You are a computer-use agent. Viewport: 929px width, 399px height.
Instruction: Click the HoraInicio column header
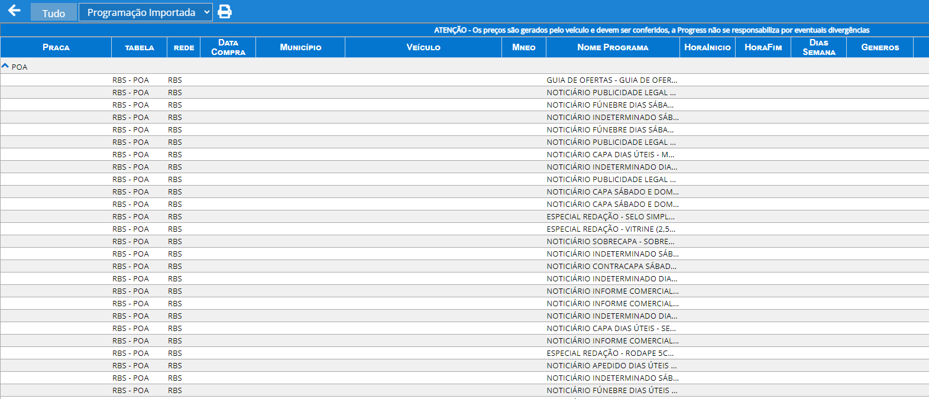707,47
